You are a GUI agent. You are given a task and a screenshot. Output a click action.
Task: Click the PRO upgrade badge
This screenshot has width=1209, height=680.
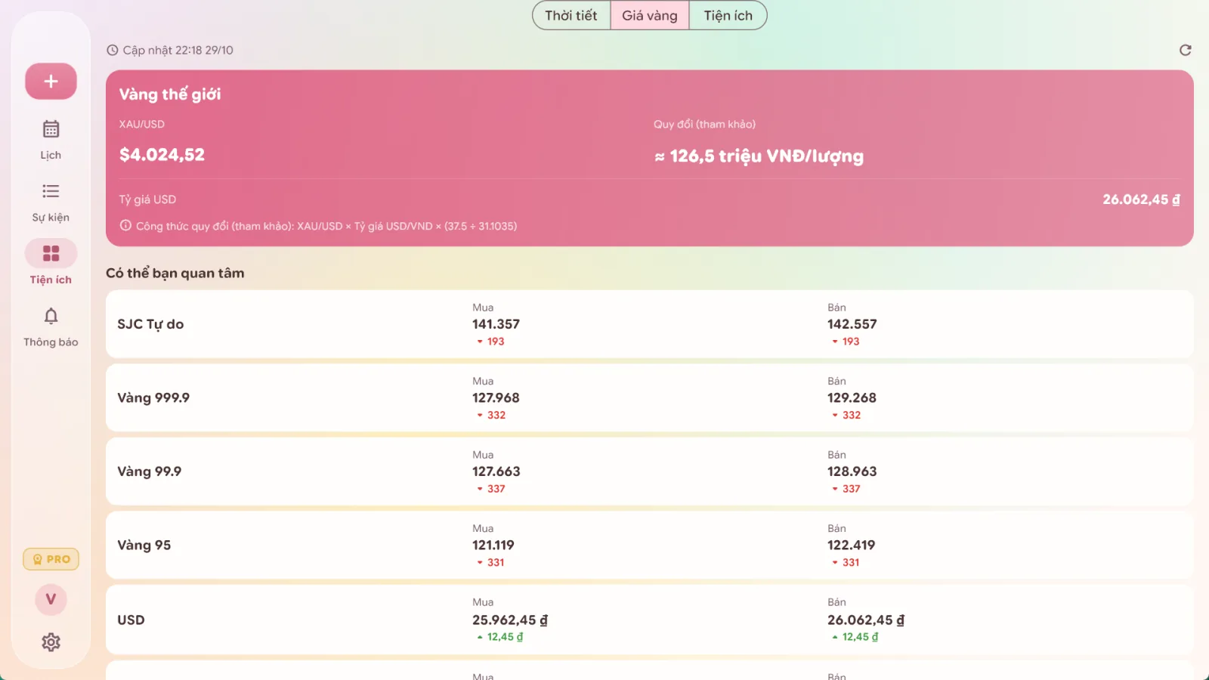(51, 559)
